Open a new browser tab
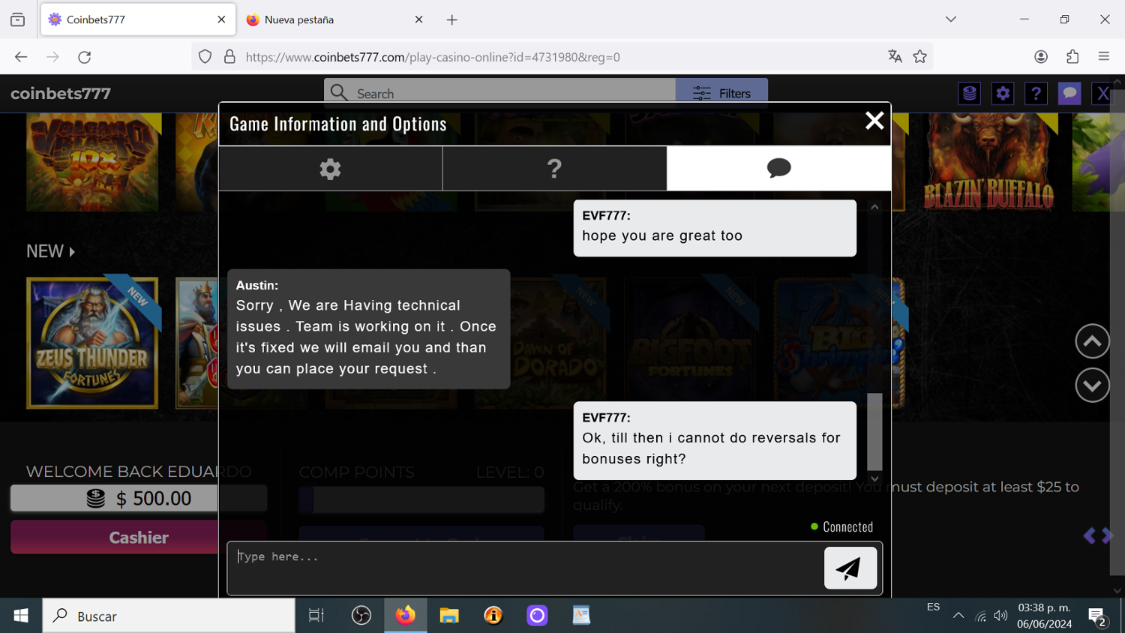Viewport: 1125px width, 633px height. click(x=451, y=19)
